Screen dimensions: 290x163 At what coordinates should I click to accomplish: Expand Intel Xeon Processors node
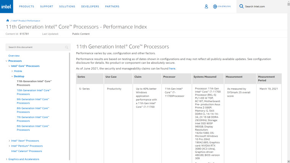(9, 141)
